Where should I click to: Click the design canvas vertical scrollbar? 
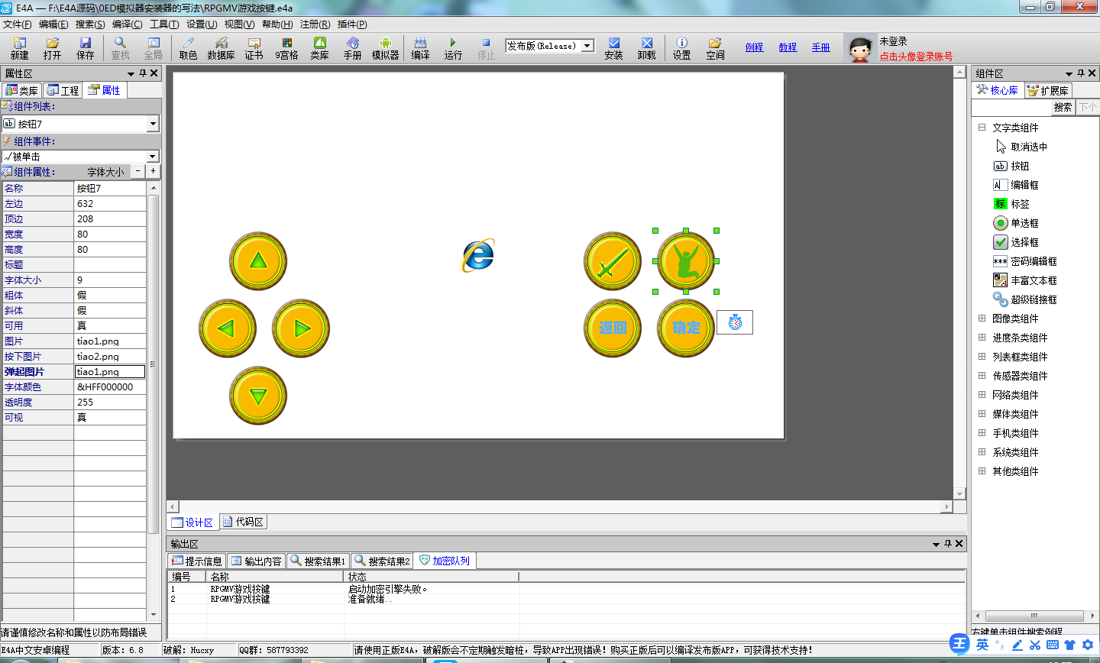click(960, 283)
